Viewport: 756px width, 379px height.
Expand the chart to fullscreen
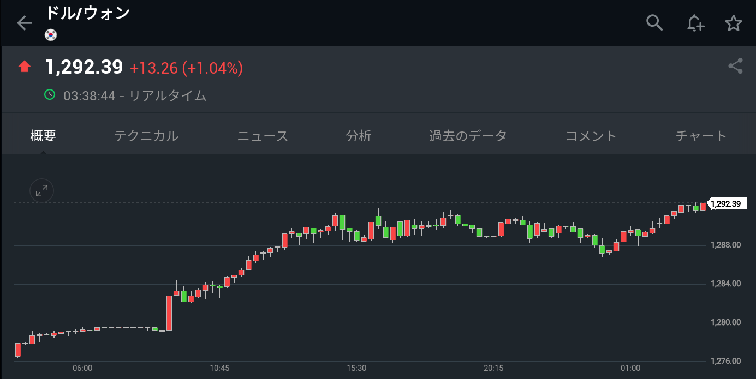click(41, 190)
